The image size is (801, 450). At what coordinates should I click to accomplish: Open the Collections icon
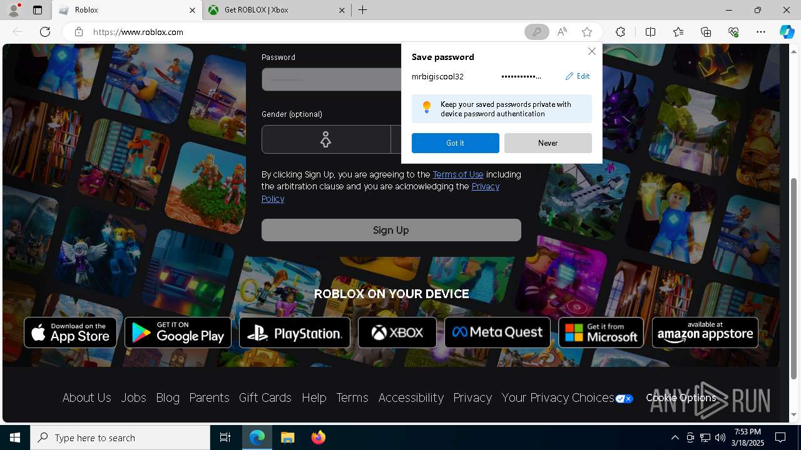pos(706,32)
